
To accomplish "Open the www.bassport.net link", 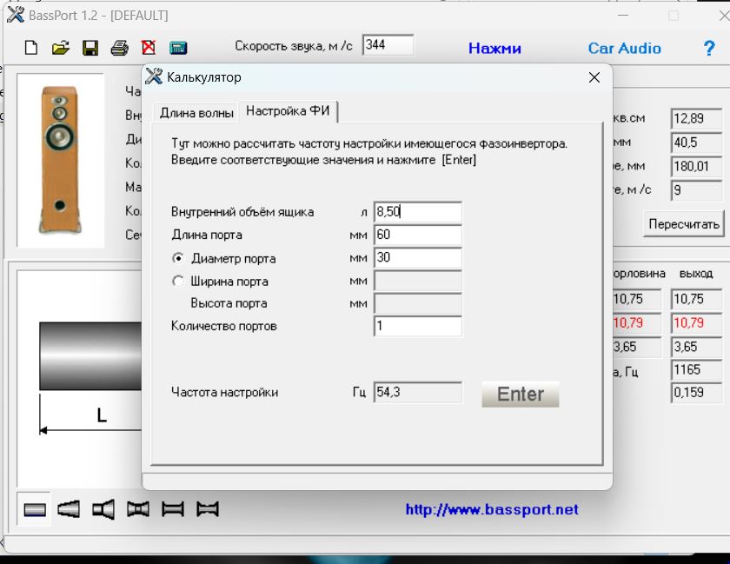I will [491, 509].
